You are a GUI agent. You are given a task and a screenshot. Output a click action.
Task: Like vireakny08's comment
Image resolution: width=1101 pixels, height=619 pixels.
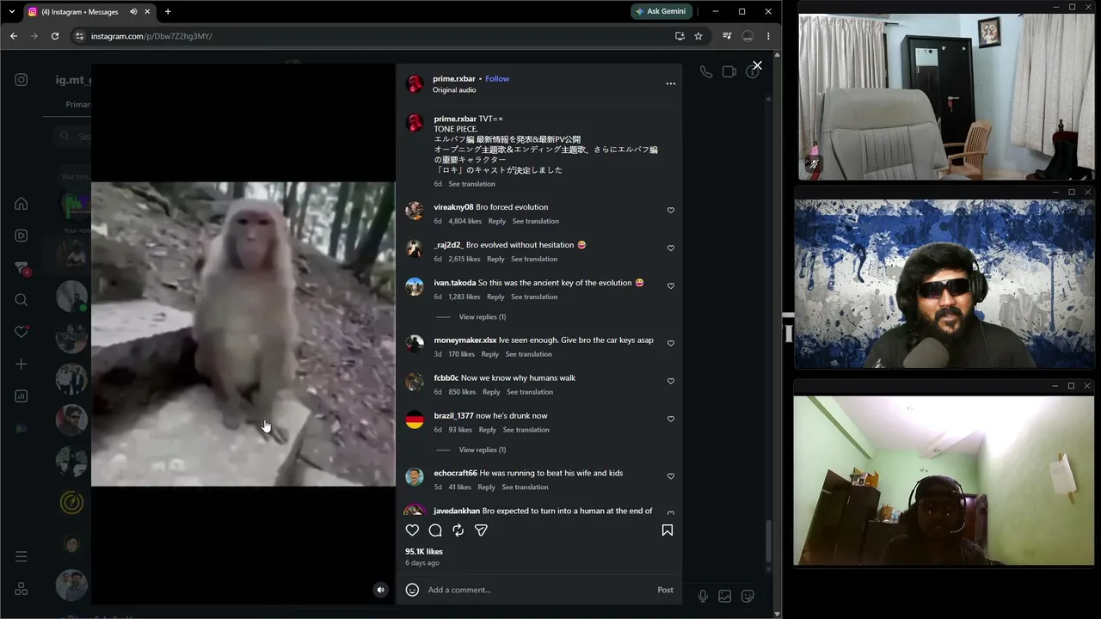671,211
